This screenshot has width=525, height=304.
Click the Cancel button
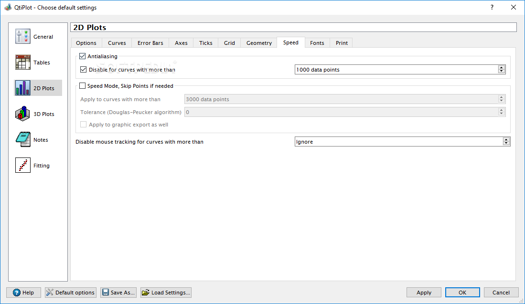[501, 292]
